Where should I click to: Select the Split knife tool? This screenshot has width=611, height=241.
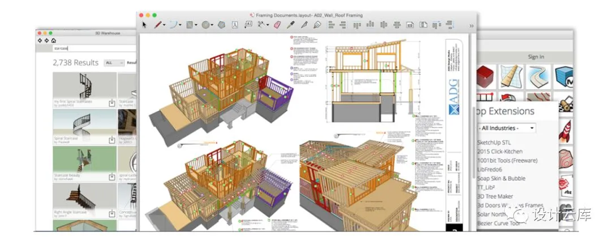[x=304, y=25]
